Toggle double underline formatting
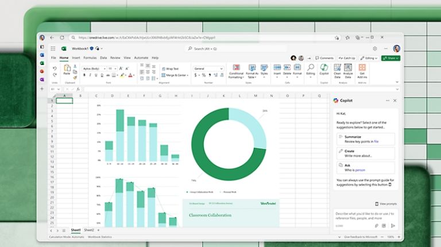 pos(102,75)
